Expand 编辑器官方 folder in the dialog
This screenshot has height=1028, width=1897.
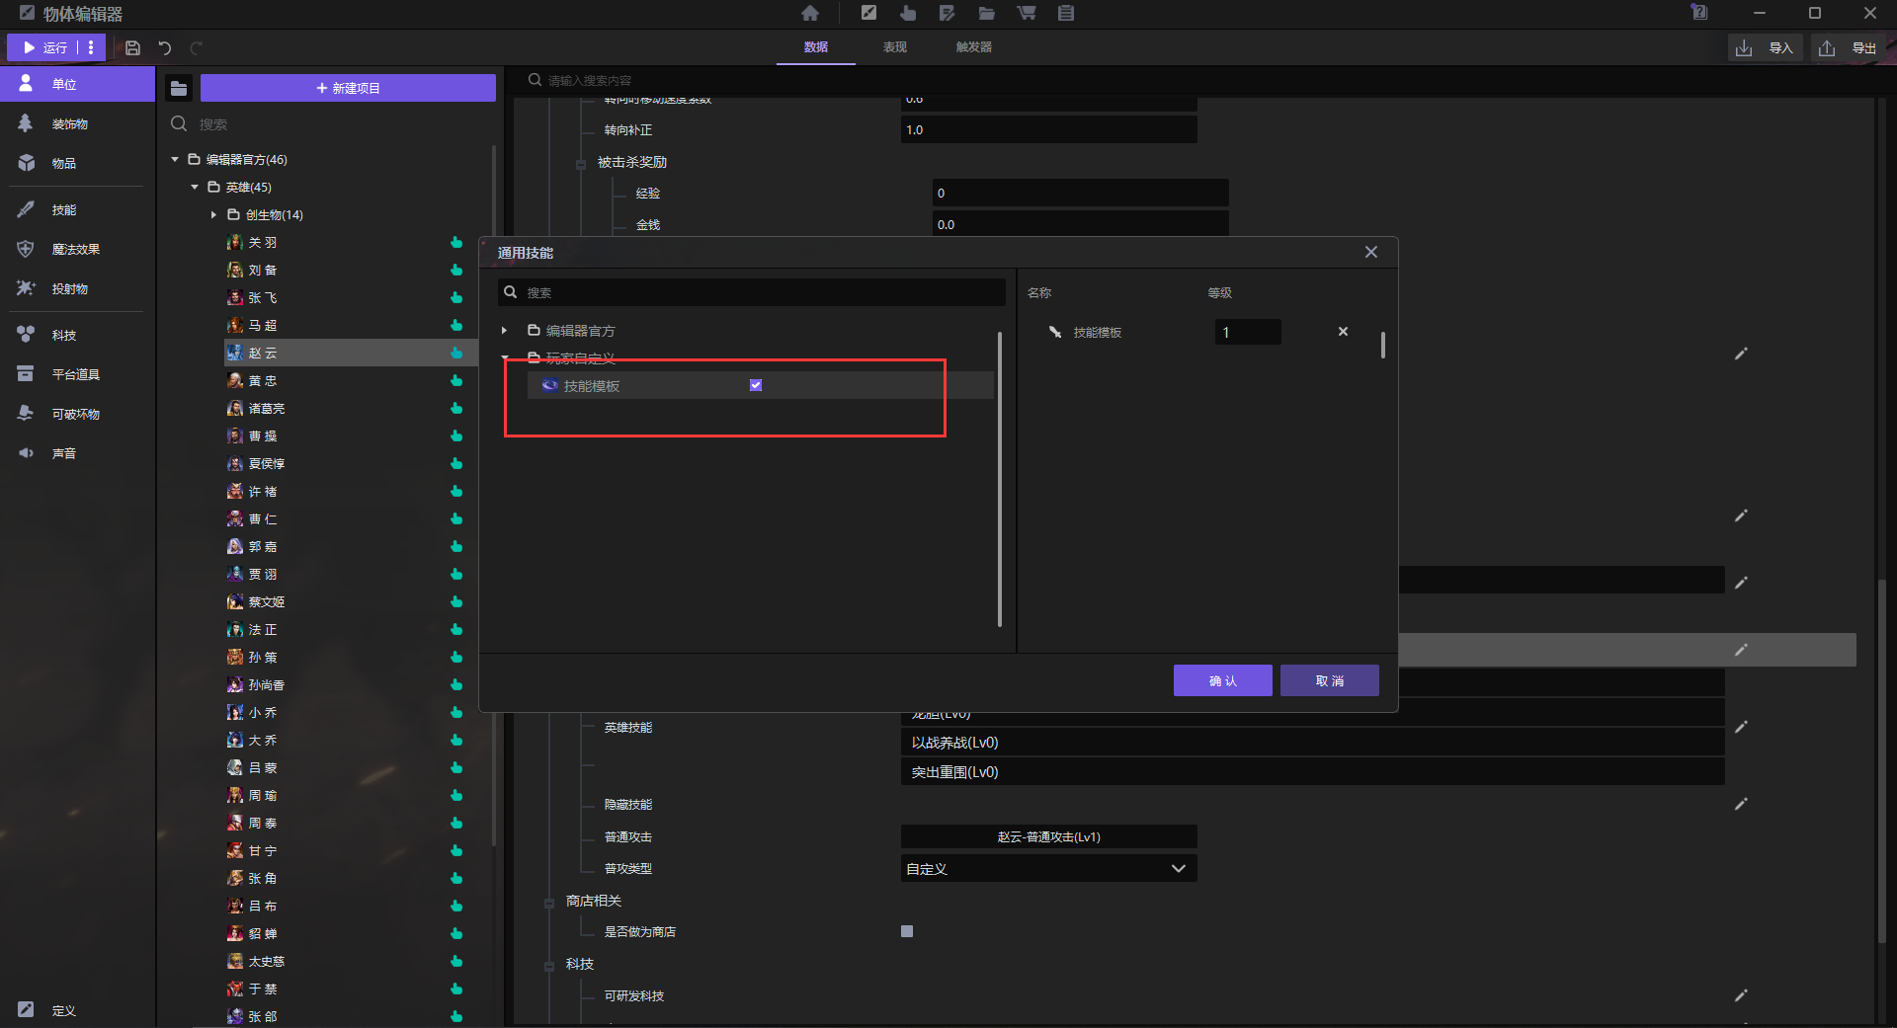pyautogui.click(x=504, y=331)
